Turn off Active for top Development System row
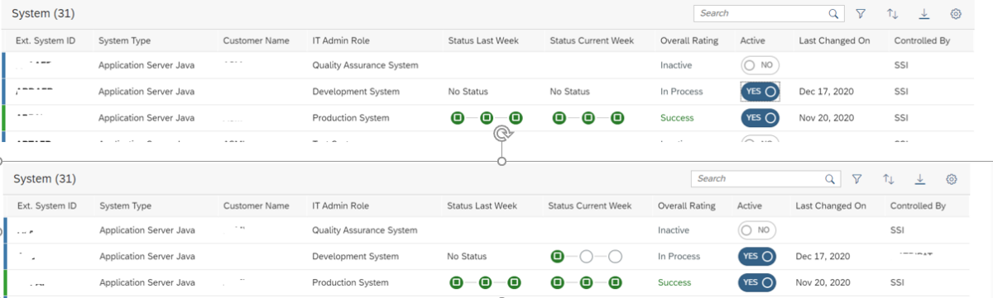 [760, 92]
